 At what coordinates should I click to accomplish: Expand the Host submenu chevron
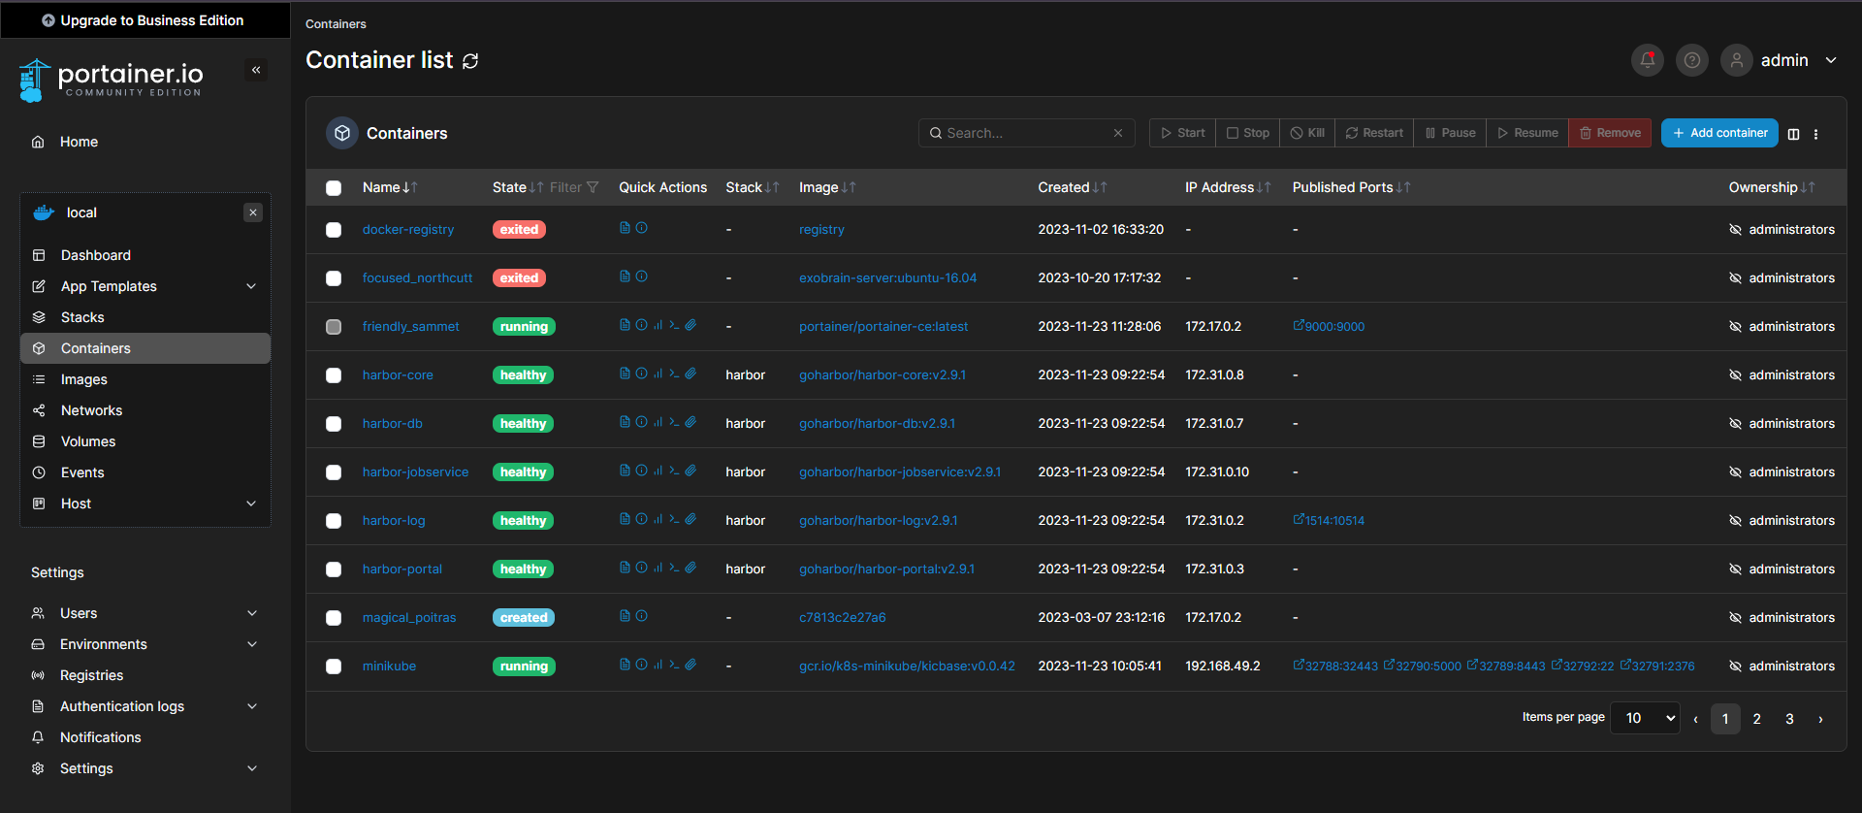click(x=251, y=504)
